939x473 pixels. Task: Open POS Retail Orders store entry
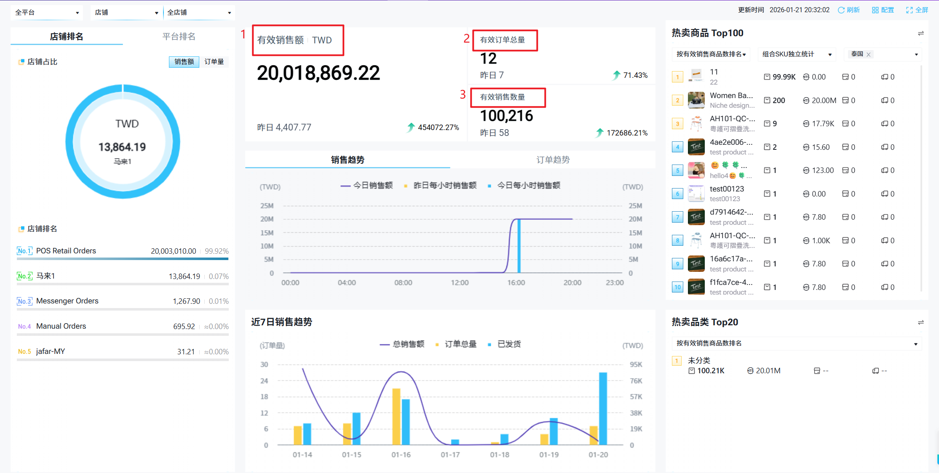tap(66, 251)
